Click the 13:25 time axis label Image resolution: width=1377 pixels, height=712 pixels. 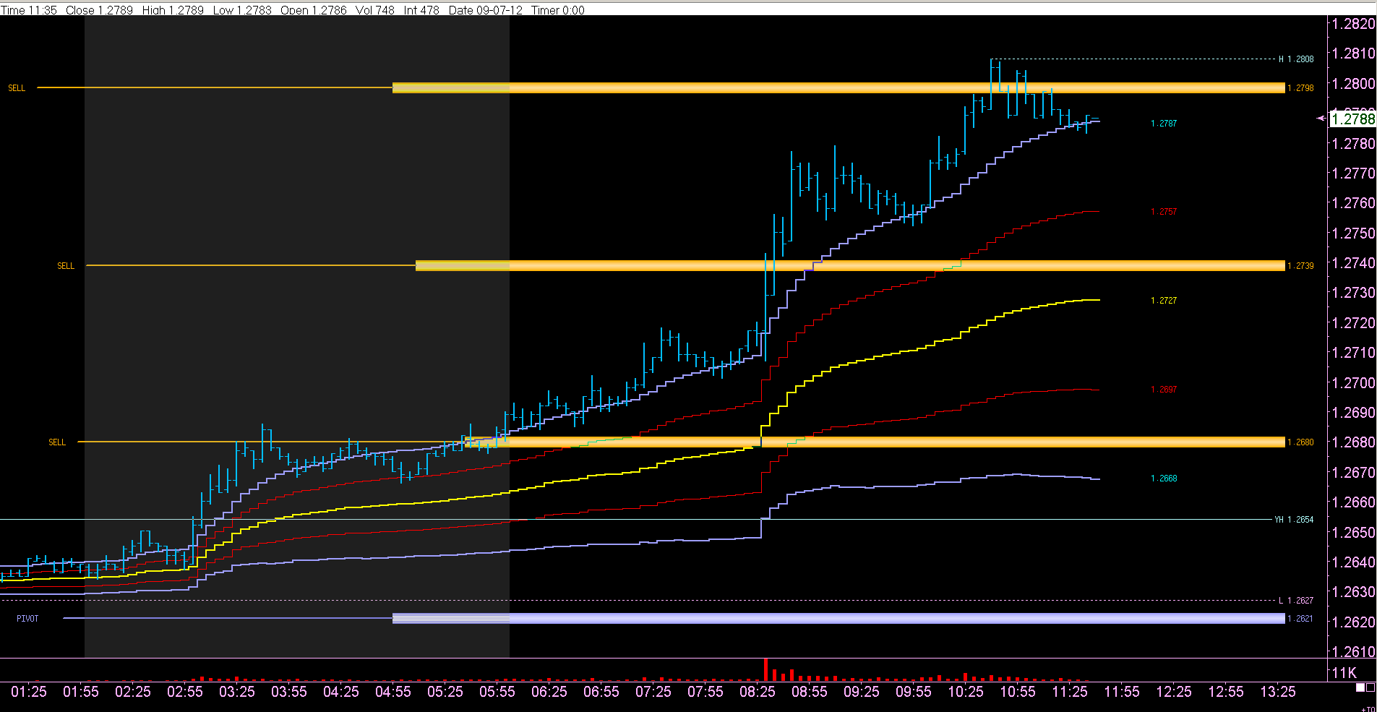(1278, 692)
